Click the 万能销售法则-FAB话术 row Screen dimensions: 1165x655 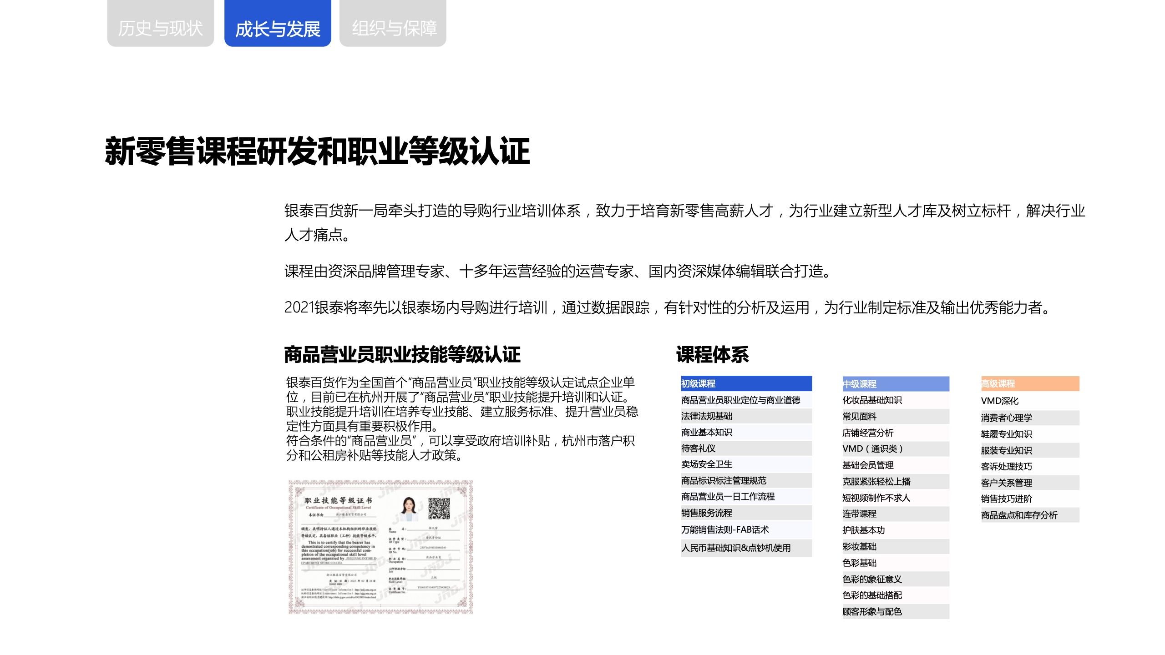746,529
